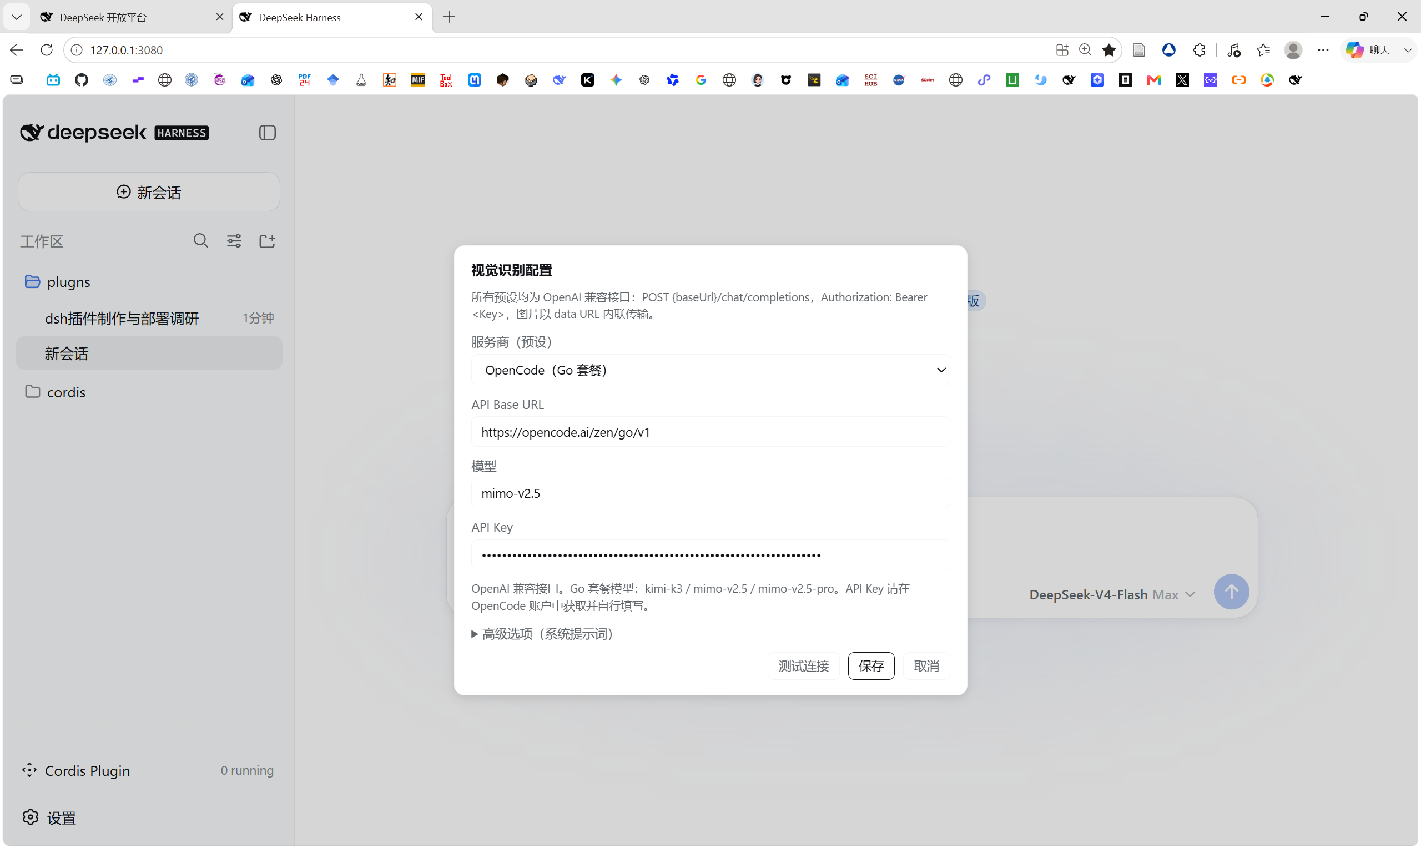Open the lab flask bookmark

pos(361,80)
